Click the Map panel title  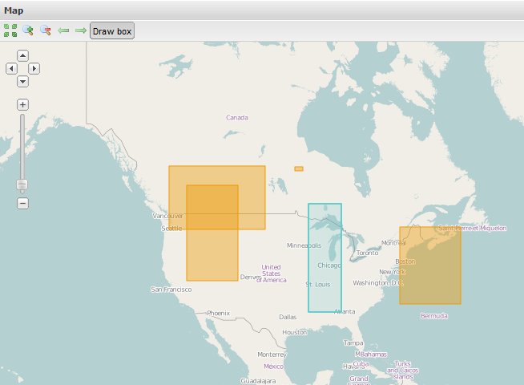click(x=14, y=10)
